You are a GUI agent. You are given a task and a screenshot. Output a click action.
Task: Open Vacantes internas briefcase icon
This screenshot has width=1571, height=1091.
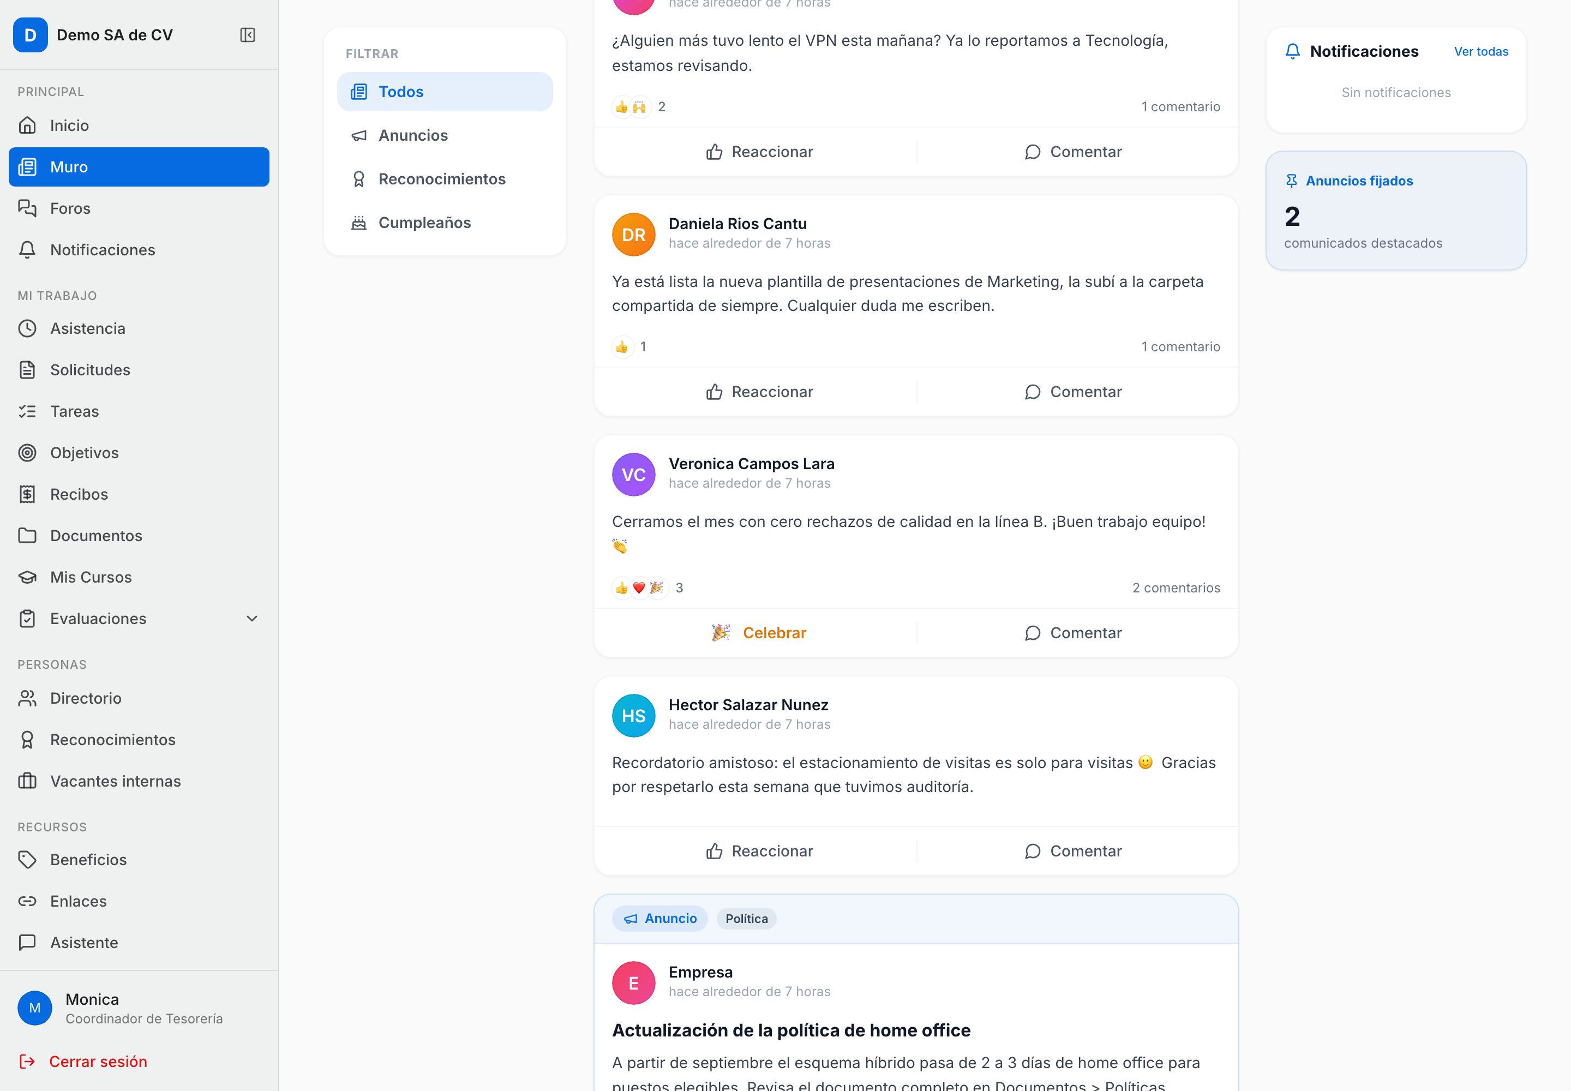(27, 781)
